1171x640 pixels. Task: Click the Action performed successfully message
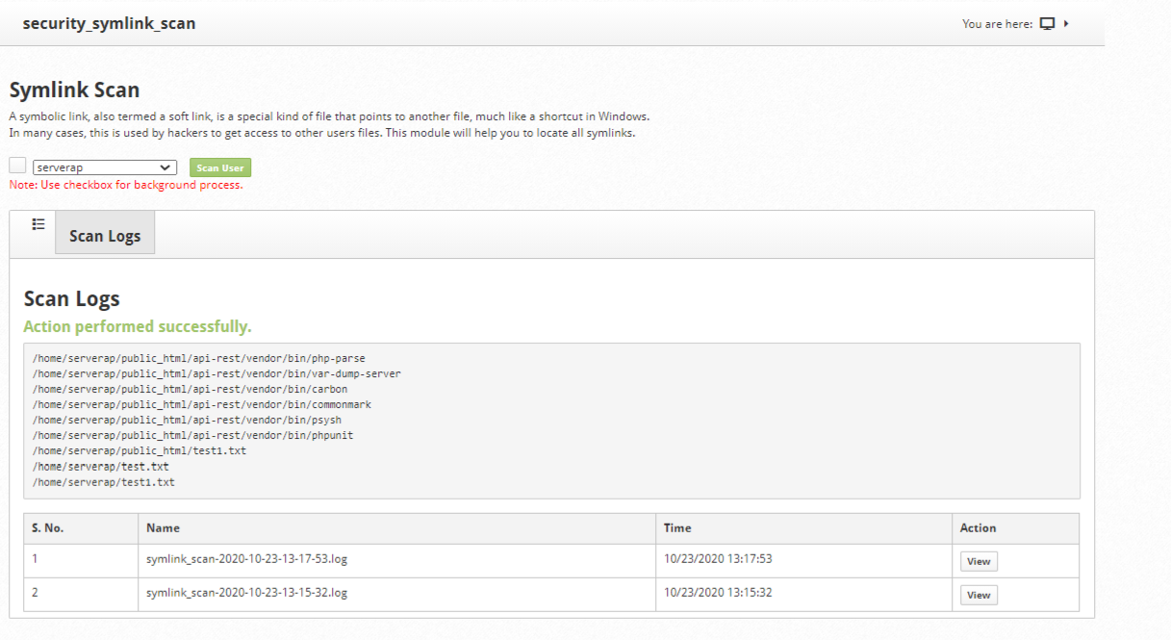coord(138,326)
